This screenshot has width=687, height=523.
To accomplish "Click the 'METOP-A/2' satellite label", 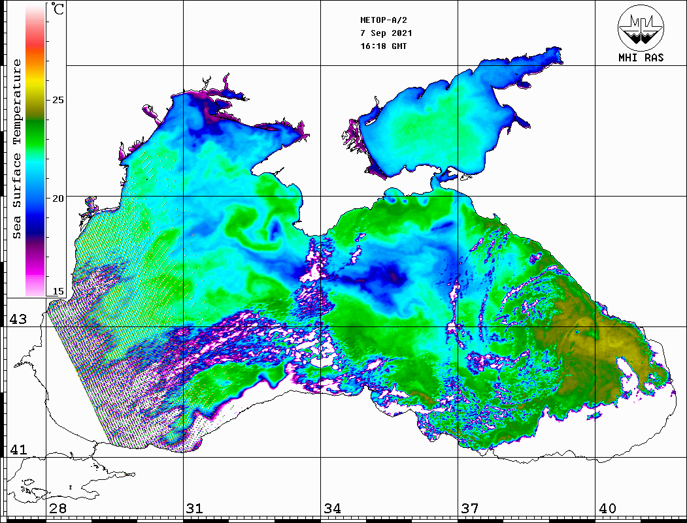I will (x=384, y=20).
